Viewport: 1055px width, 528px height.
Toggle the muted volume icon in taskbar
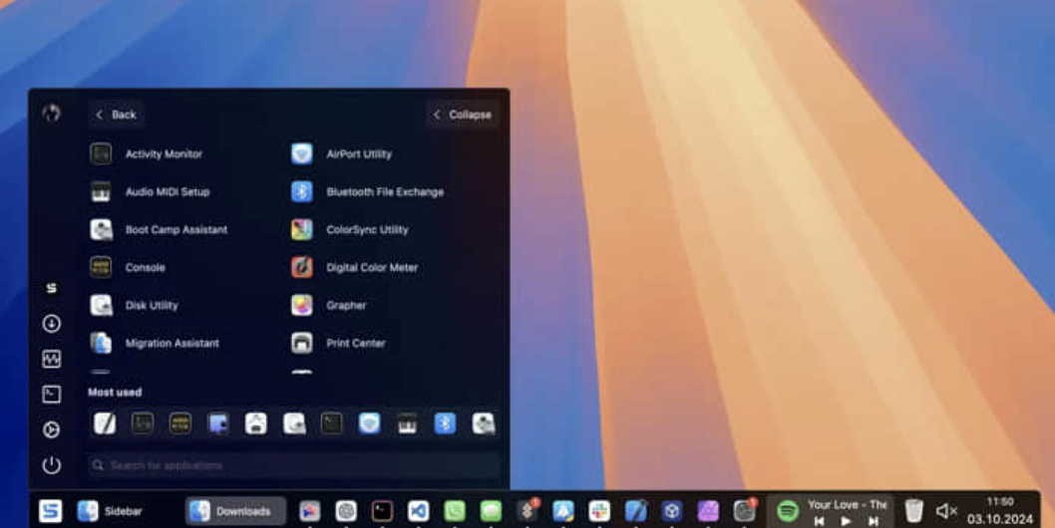pyautogui.click(x=945, y=511)
